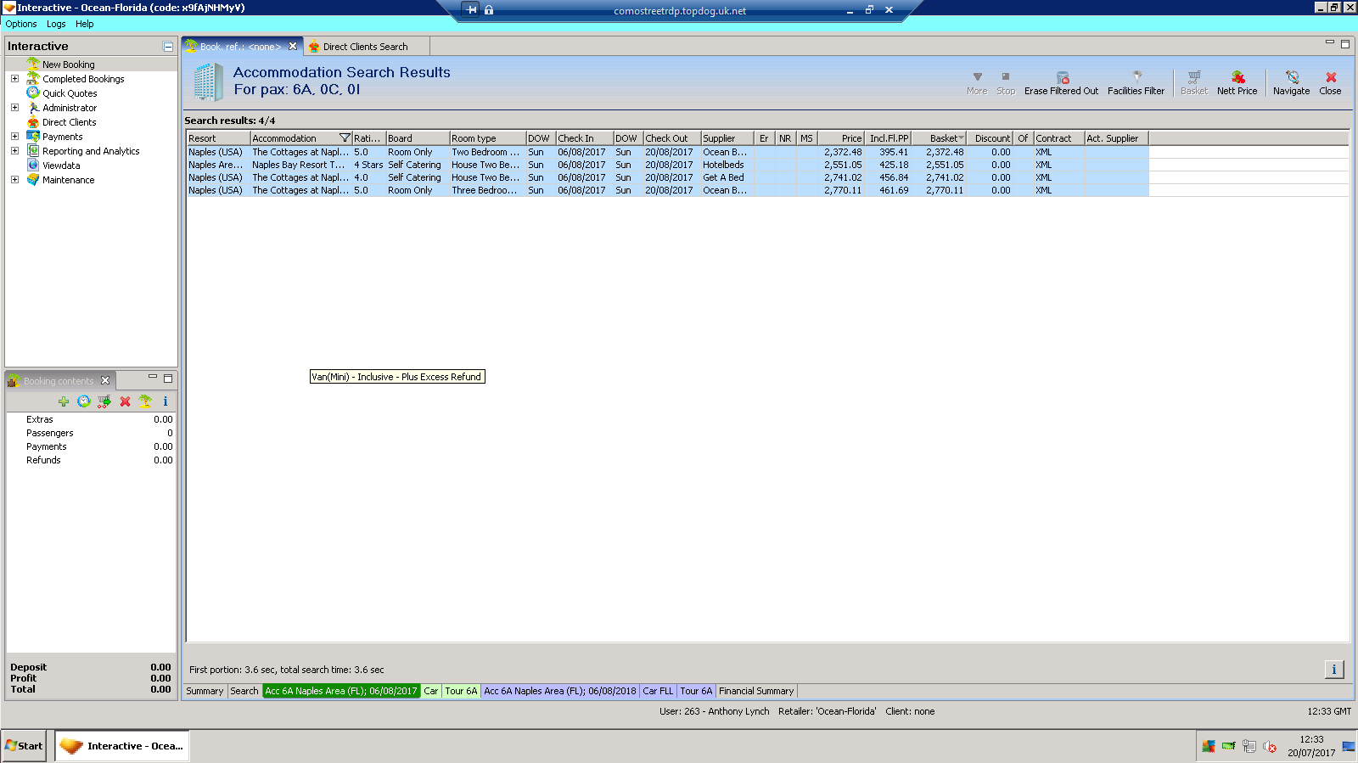Close the Book. ref. none tab
Viewport: 1358px width, 763px height.
coord(293,46)
